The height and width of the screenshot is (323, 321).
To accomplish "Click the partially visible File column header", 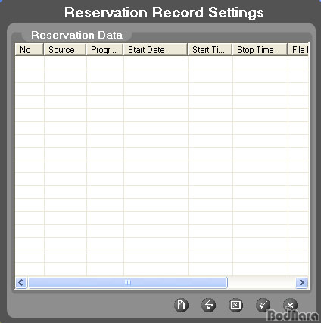I will [x=298, y=50].
